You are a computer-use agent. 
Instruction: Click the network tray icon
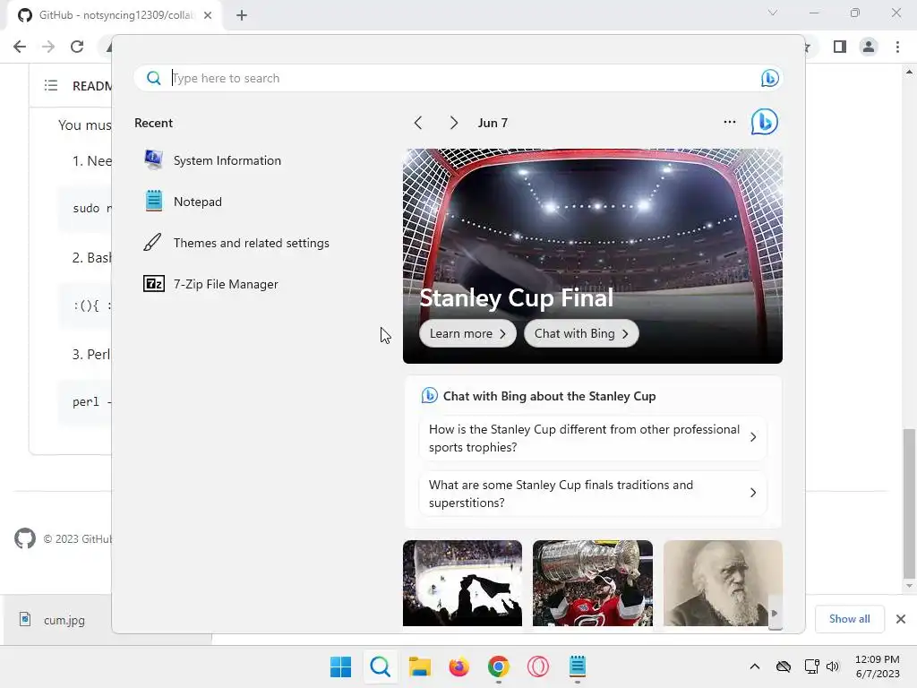point(811,666)
